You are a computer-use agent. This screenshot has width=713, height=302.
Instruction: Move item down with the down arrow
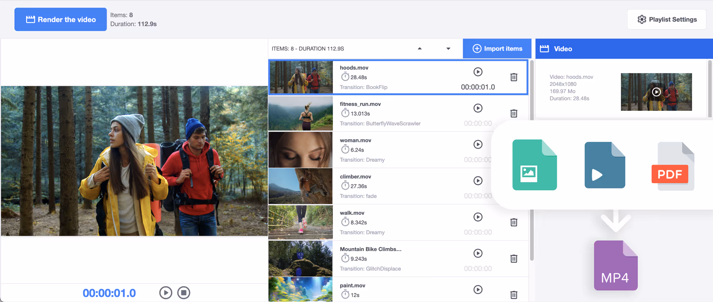pos(448,49)
